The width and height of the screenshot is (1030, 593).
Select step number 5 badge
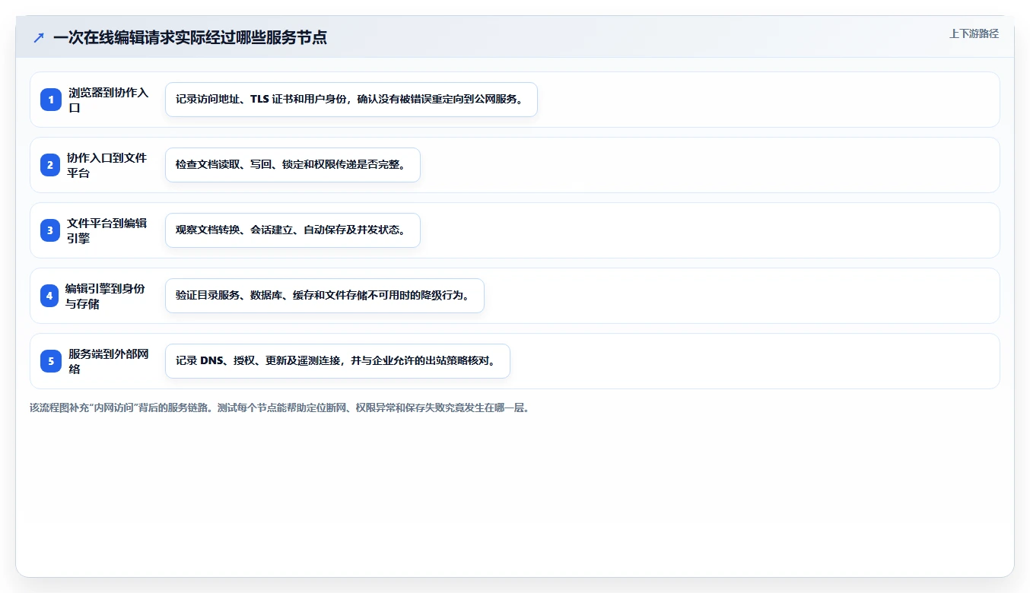pos(51,361)
